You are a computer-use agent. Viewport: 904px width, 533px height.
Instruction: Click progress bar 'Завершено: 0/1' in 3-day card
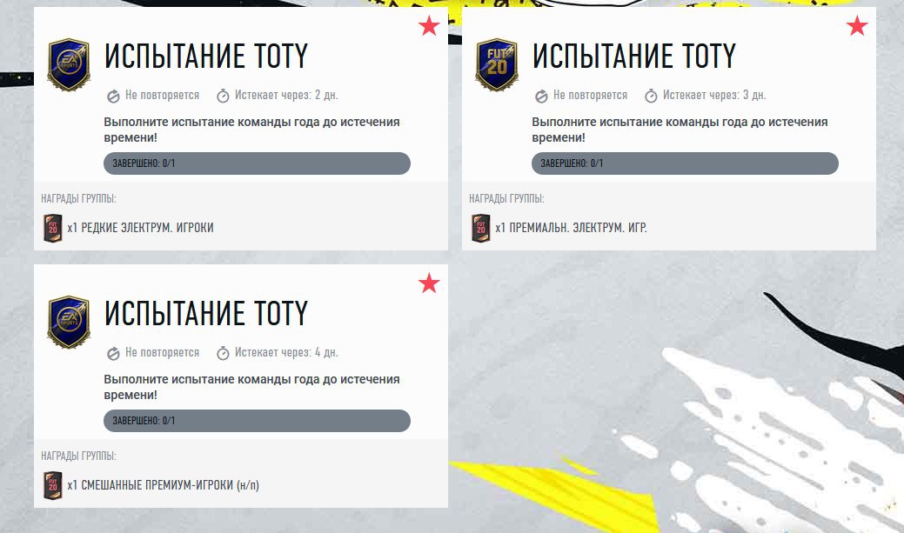click(x=685, y=163)
